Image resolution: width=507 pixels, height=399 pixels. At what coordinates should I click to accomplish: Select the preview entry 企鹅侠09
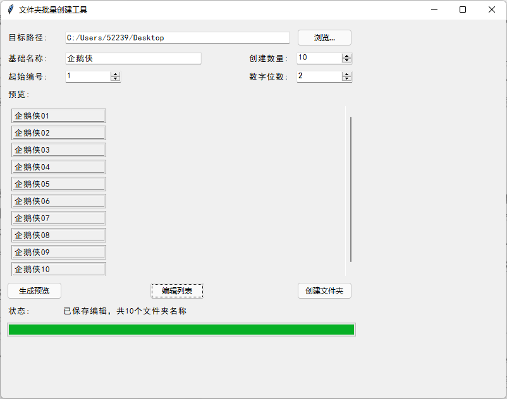click(59, 253)
